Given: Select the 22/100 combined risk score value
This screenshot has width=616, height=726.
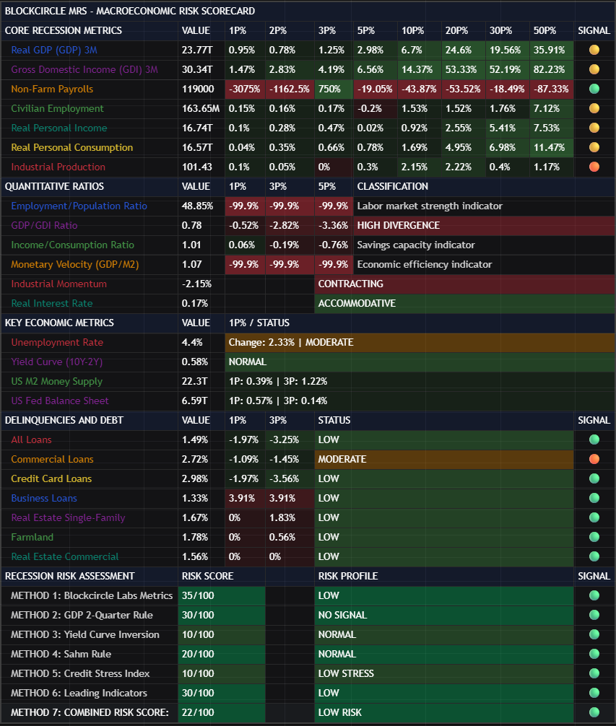Looking at the screenshot, I should tap(198, 713).
